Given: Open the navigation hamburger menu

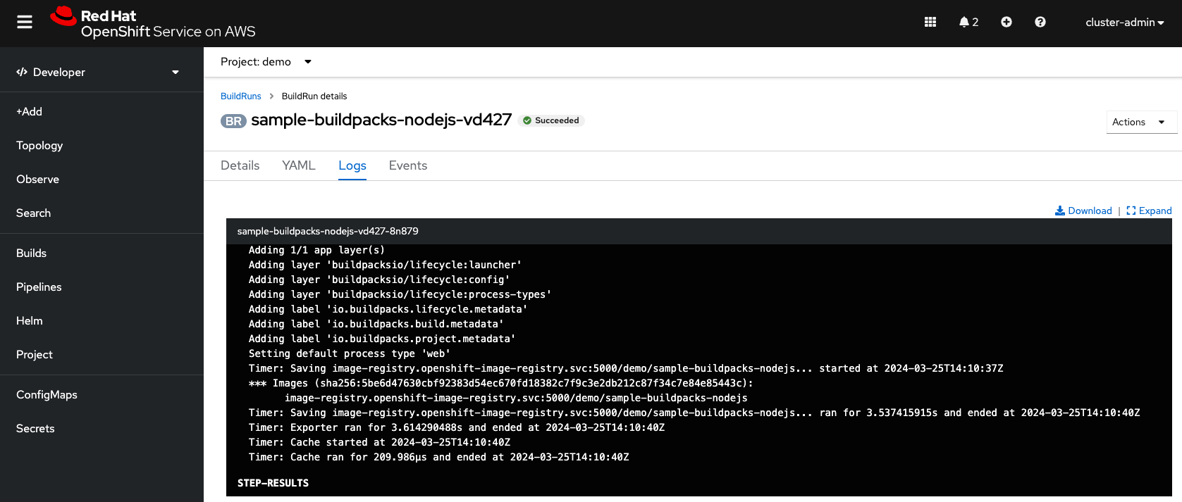Looking at the screenshot, I should [24, 21].
